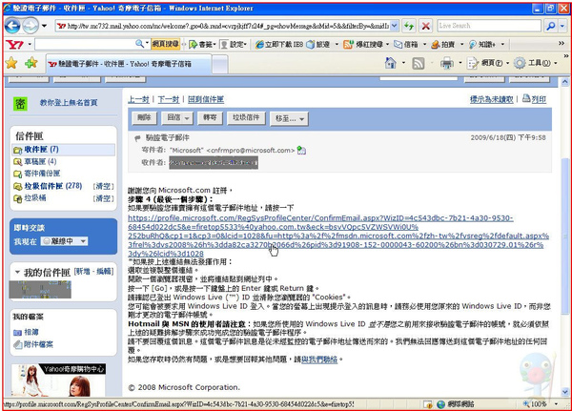
Task: Open the 網頁(P) page menu
Action: tap(488, 64)
